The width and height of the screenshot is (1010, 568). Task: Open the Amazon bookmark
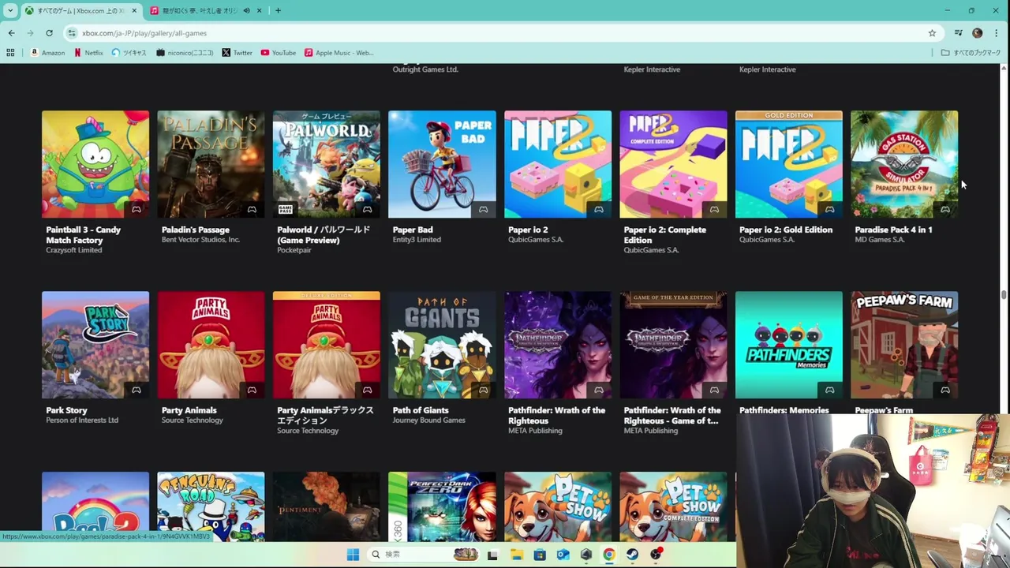47,53
